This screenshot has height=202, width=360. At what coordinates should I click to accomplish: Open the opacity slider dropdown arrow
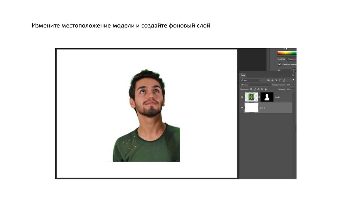point(293,85)
